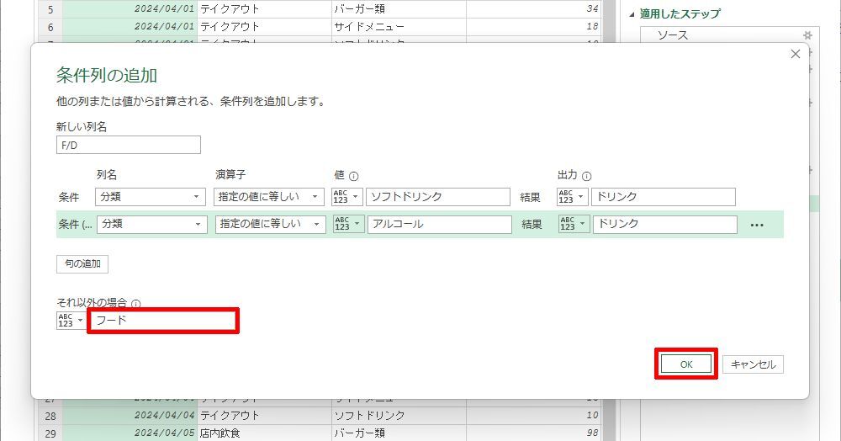Image resolution: width=841 pixels, height=441 pixels.
Task: Open the second condition's three-dot options menu
Action: click(757, 226)
